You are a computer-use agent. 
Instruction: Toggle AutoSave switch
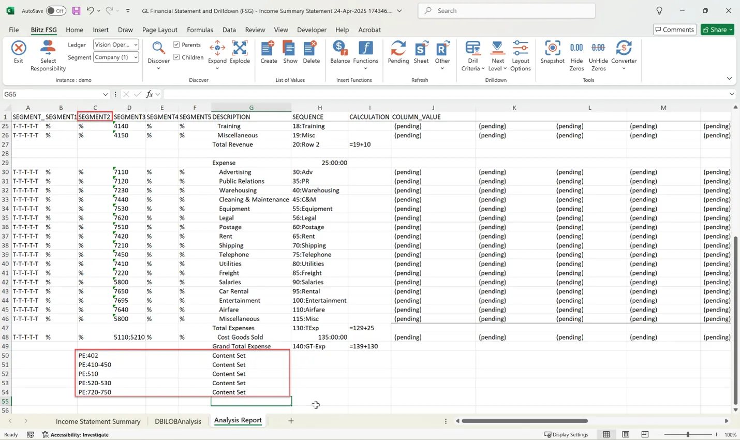(56, 10)
